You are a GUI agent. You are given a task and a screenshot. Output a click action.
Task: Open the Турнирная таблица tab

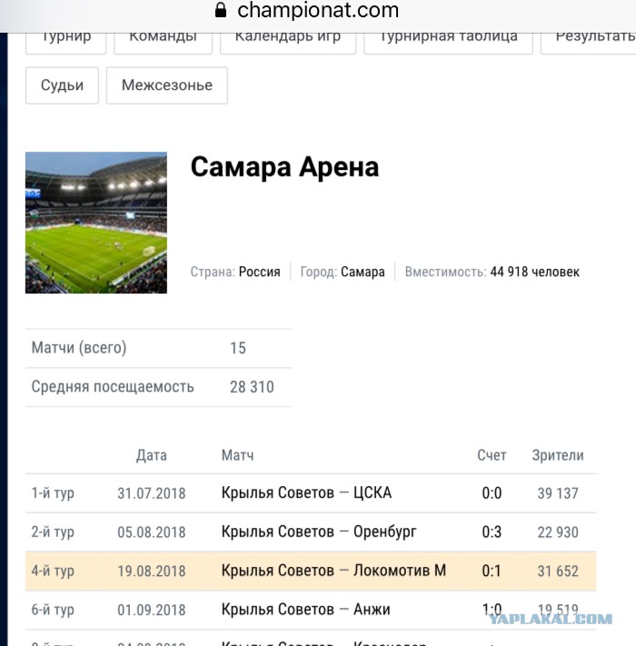(x=448, y=43)
